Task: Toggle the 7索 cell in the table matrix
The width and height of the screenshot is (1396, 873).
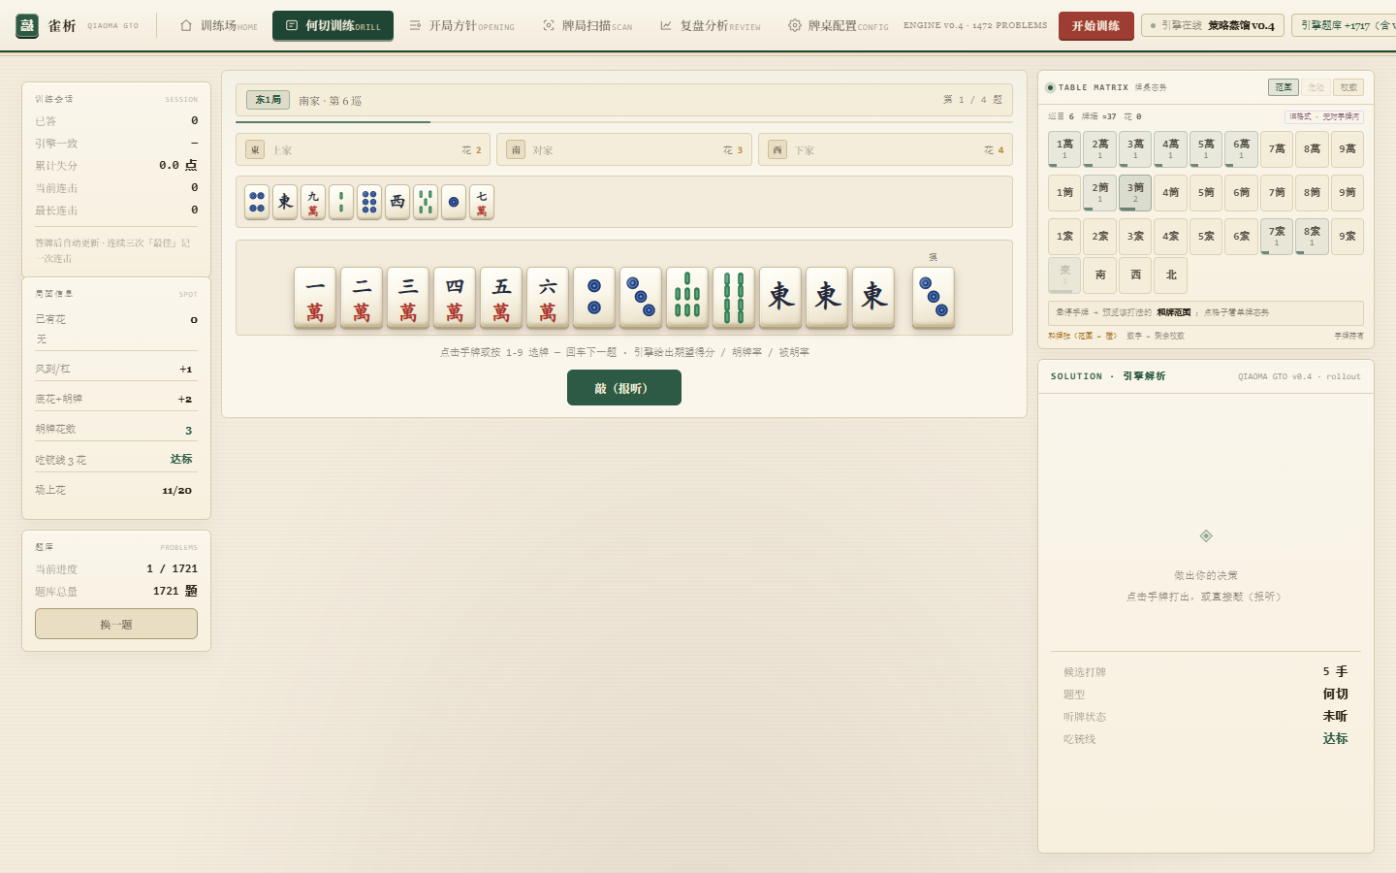Action: 1277,237
